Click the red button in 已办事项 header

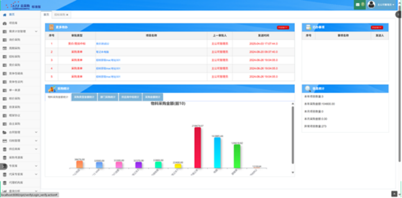click(377, 28)
